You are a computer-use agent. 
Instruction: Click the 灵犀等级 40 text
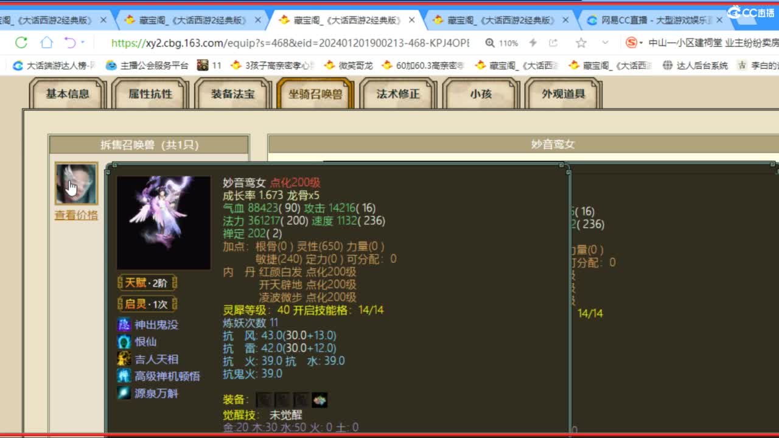click(256, 310)
